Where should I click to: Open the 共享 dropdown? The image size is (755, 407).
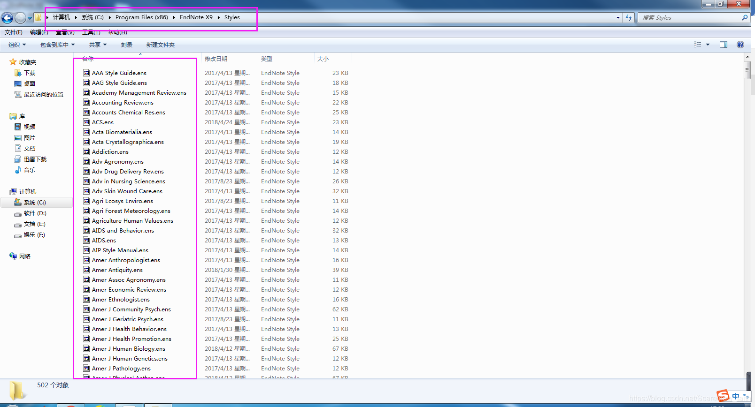pyautogui.click(x=98, y=45)
